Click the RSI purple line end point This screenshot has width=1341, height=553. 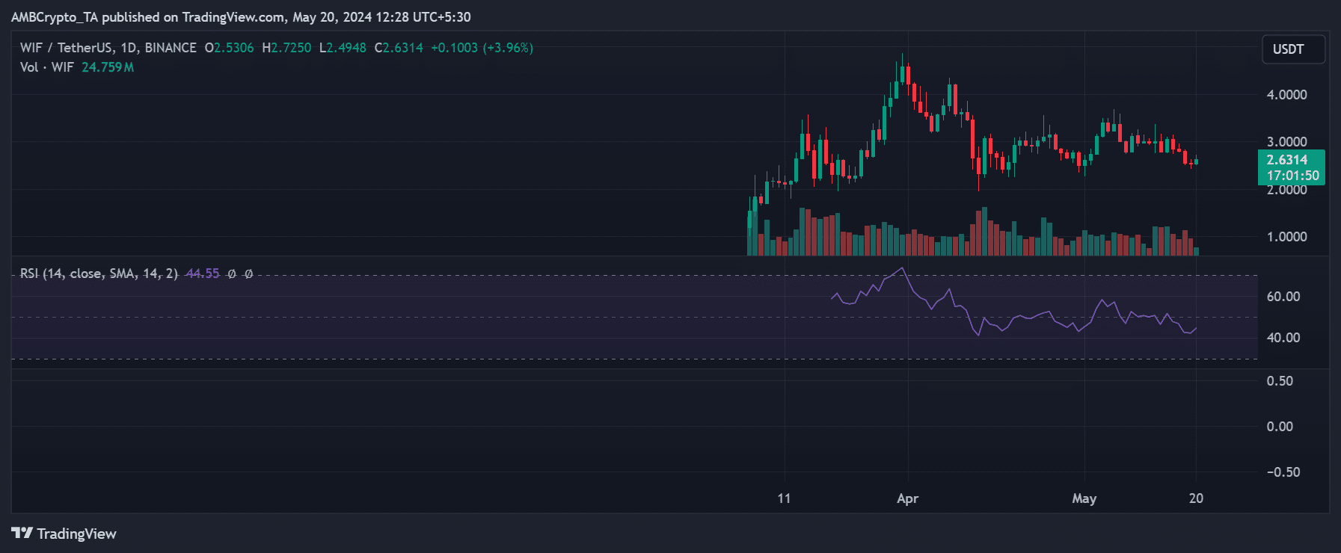[1196, 328]
